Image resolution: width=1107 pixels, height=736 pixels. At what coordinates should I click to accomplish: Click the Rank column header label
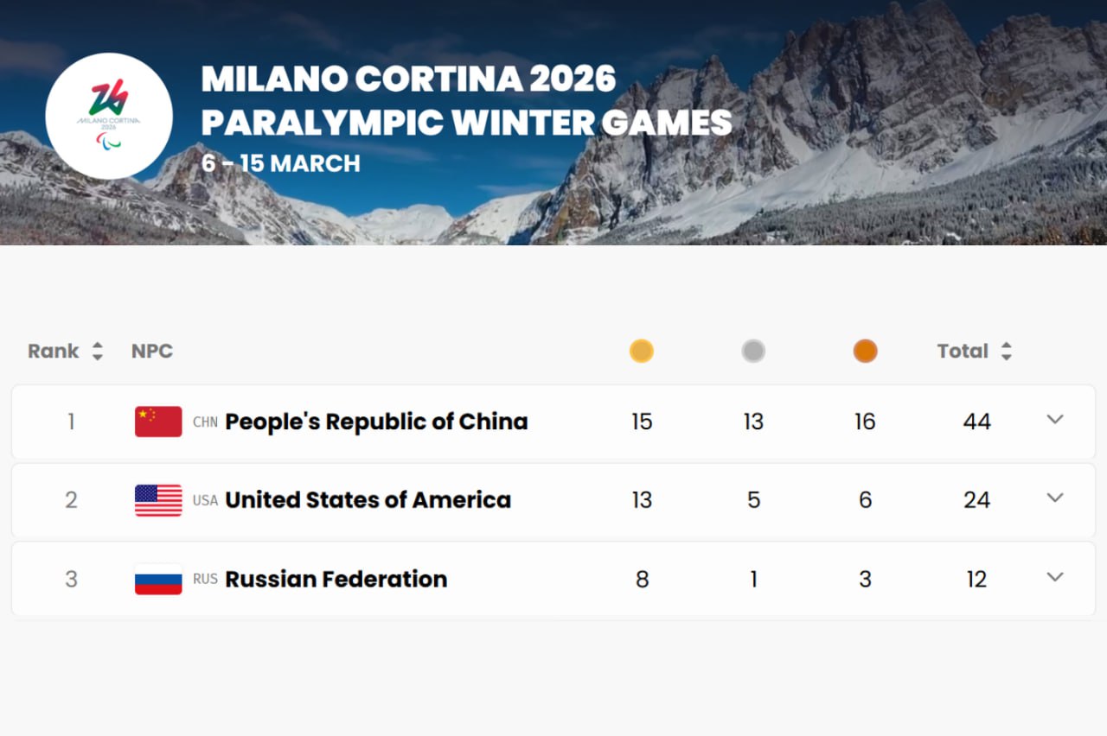[53, 352]
